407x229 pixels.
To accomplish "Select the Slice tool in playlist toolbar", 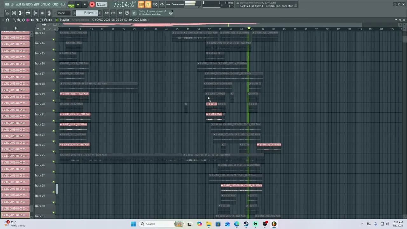I will click(x=37, y=20).
